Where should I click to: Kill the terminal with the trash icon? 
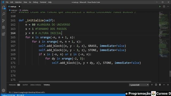[160, 85]
